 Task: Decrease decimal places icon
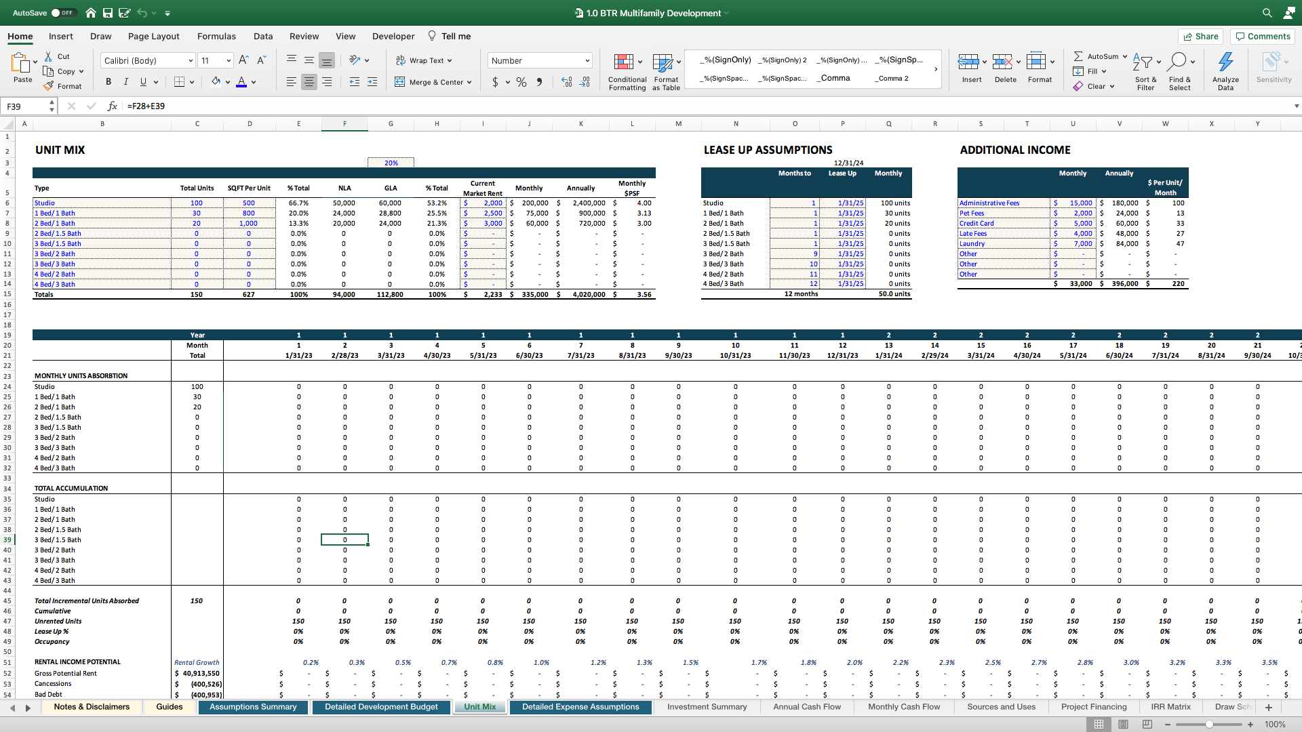(585, 82)
